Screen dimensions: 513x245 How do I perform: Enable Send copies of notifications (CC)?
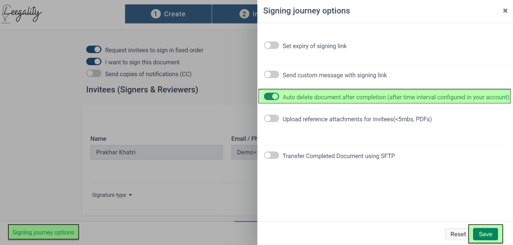(x=94, y=74)
